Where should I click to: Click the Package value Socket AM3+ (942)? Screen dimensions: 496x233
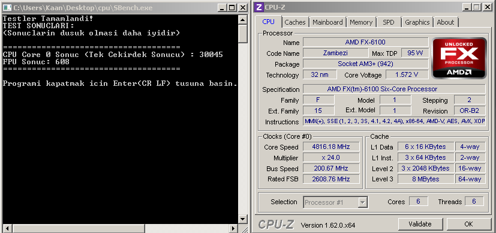[x=365, y=64]
